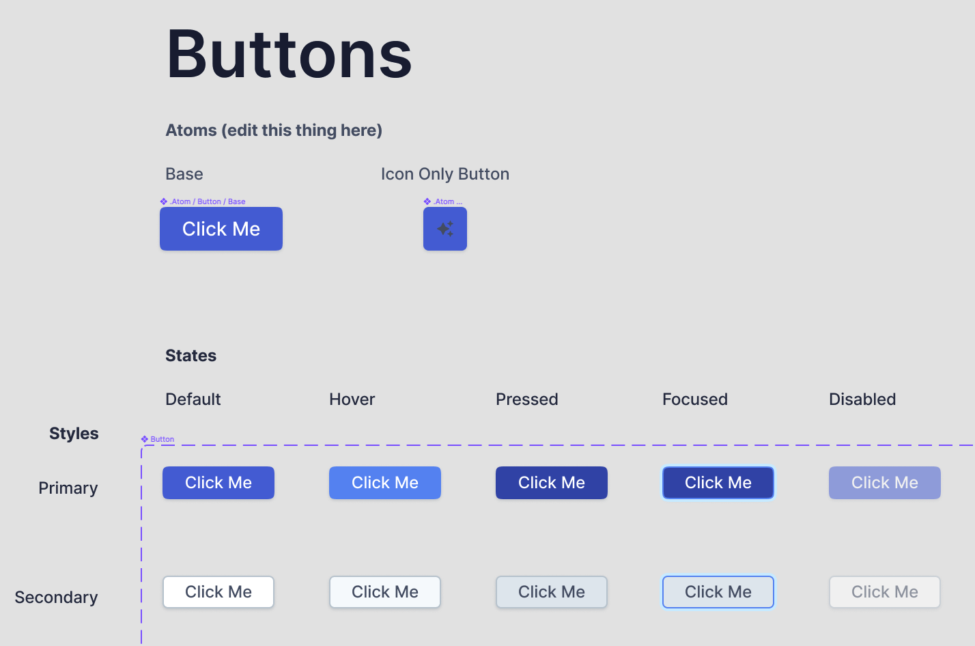Select the Primary Pressed state button

tap(552, 483)
